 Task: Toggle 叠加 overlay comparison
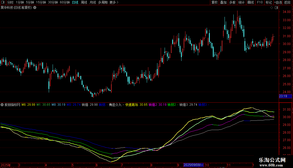223,2
